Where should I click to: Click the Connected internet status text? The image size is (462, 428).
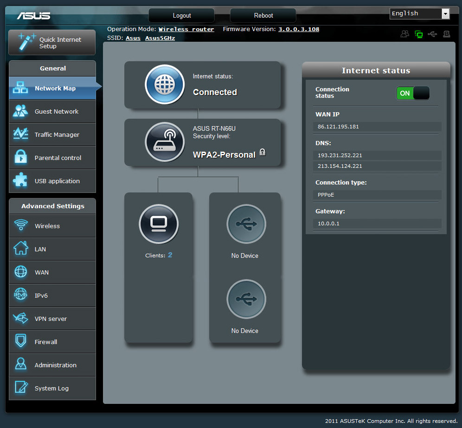[x=215, y=92]
